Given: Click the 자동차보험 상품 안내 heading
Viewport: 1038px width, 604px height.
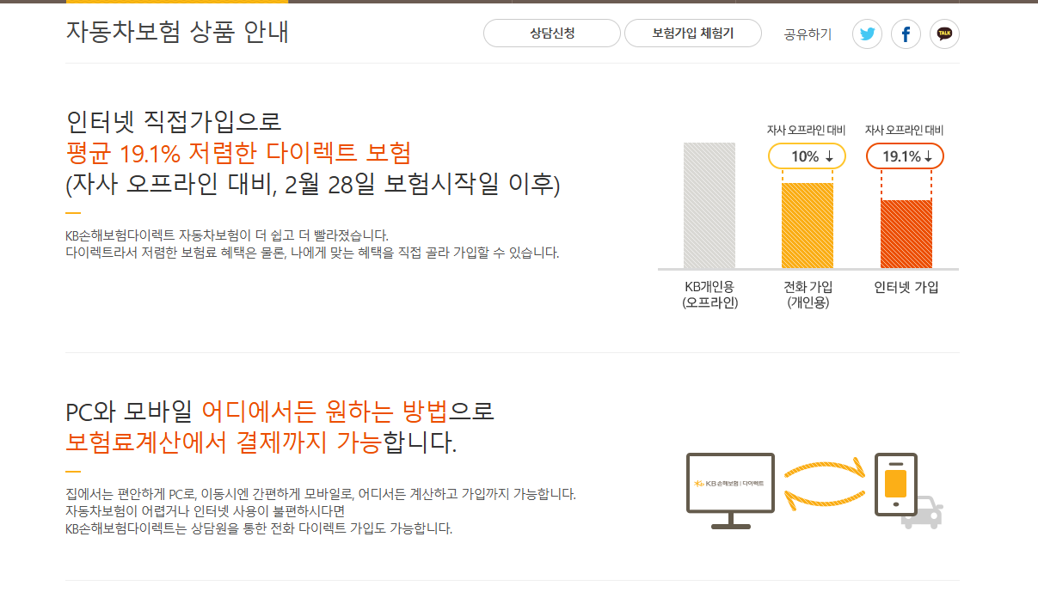Looking at the screenshot, I should coord(177,32).
